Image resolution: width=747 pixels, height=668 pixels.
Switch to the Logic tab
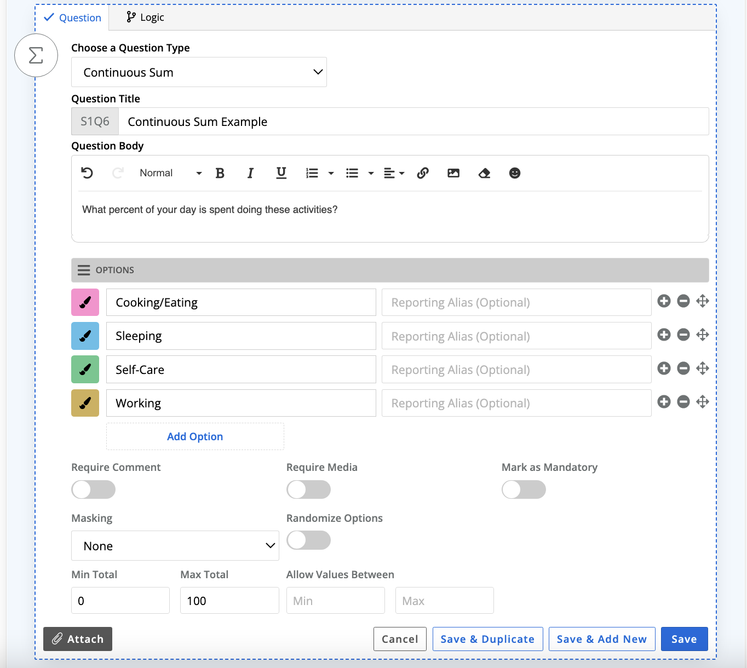(145, 18)
